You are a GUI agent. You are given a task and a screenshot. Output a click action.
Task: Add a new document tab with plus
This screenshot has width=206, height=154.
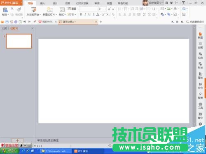(101, 22)
